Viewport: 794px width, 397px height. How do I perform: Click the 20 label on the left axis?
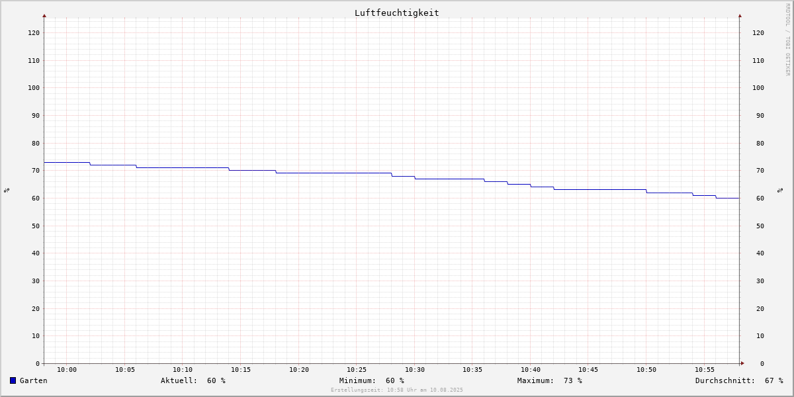[x=36, y=309]
